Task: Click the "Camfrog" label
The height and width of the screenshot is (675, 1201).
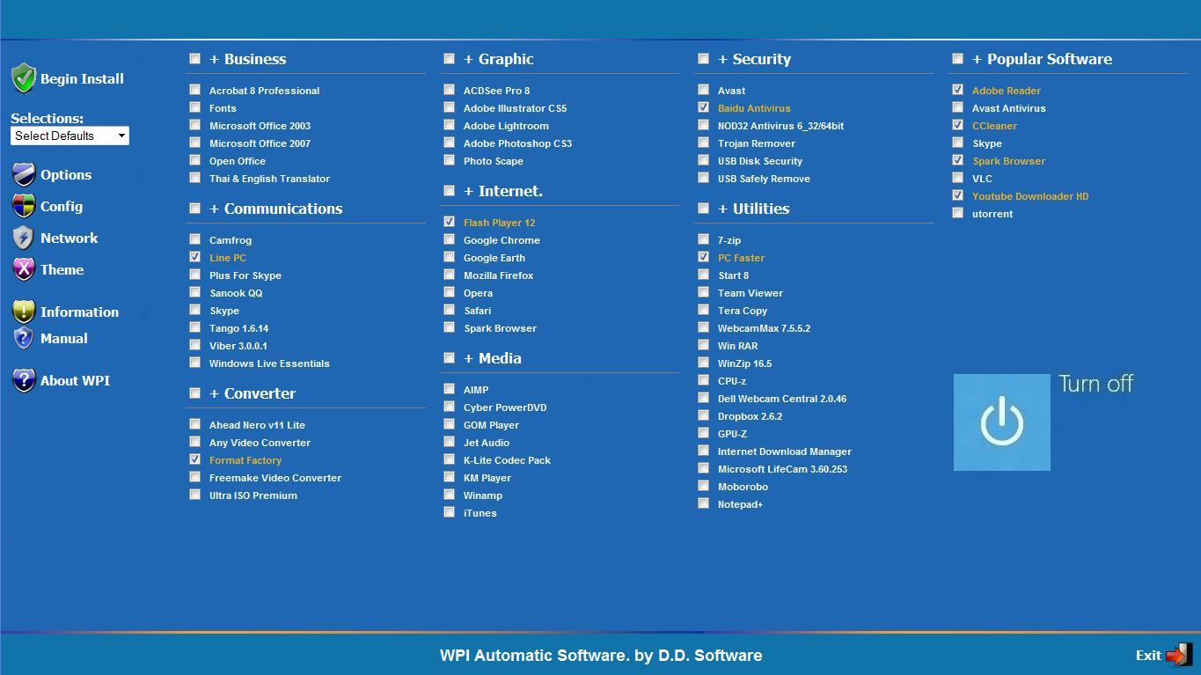Action: 231,240
